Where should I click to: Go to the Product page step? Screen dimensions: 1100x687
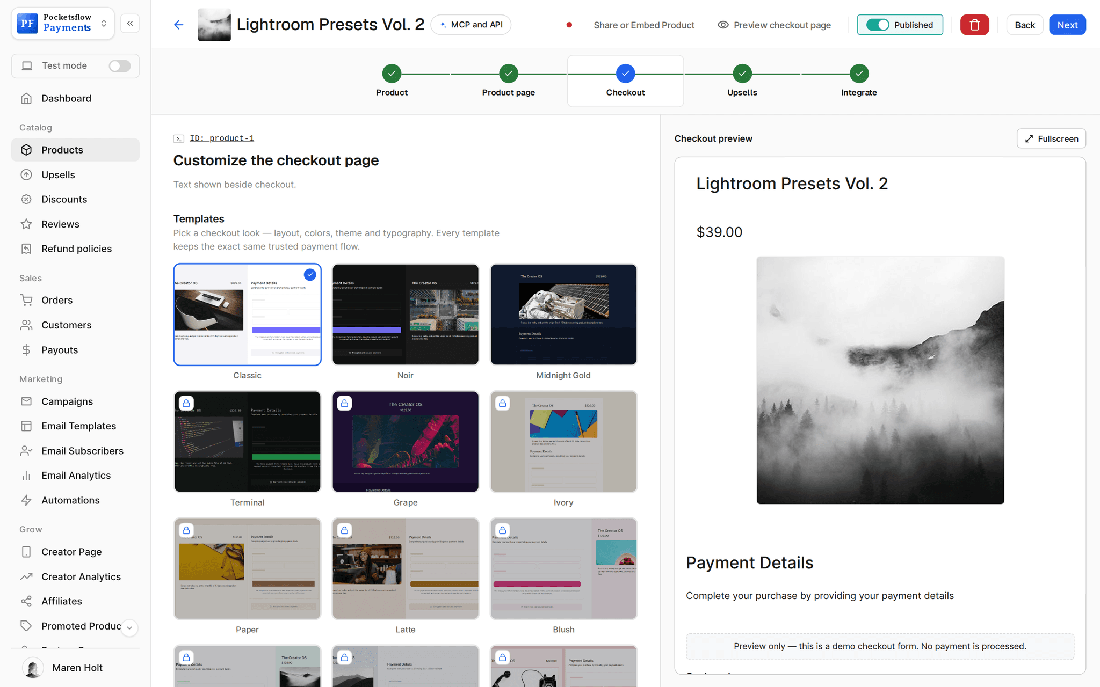508,81
